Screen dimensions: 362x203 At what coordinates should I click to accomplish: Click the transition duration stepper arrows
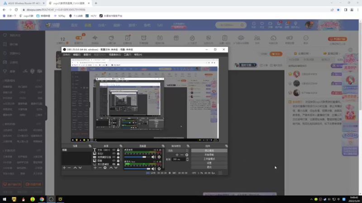[x=187, y=159]
